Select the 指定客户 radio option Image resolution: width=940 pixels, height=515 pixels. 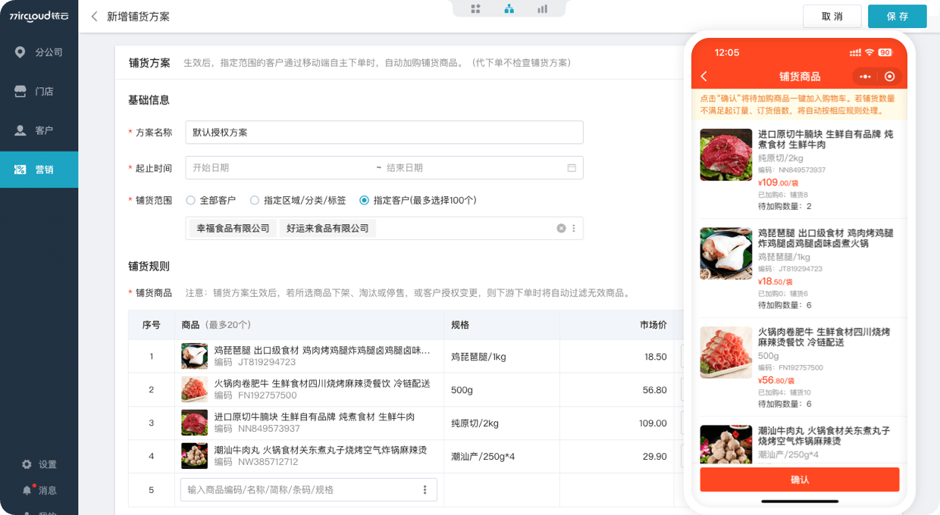365,201
